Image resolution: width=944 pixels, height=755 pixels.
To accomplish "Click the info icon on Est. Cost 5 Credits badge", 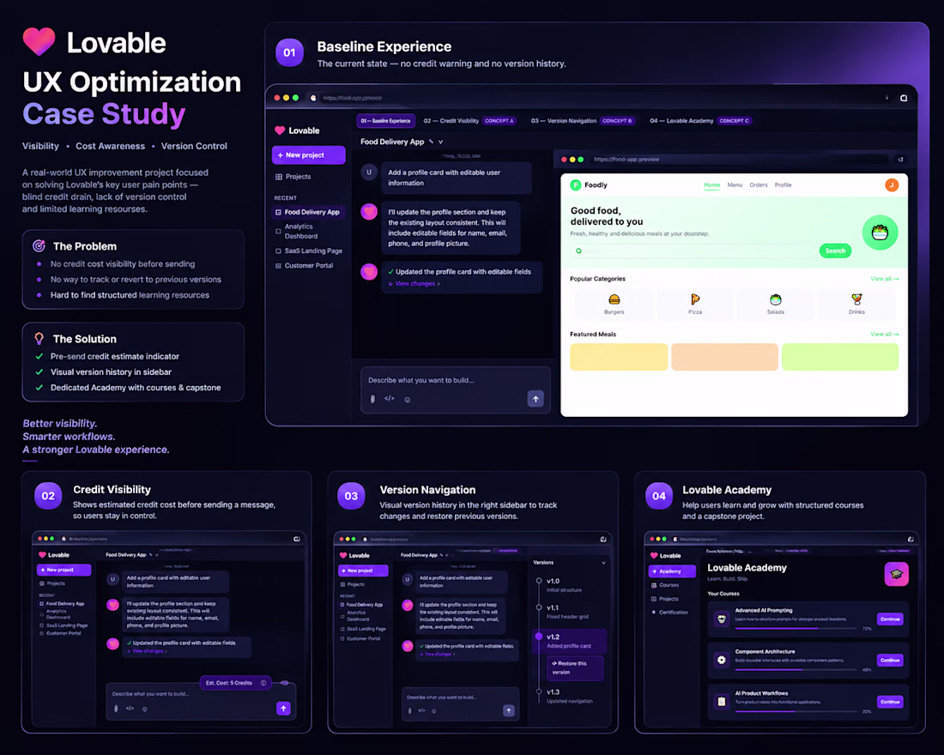I will (x=263, y=683).
